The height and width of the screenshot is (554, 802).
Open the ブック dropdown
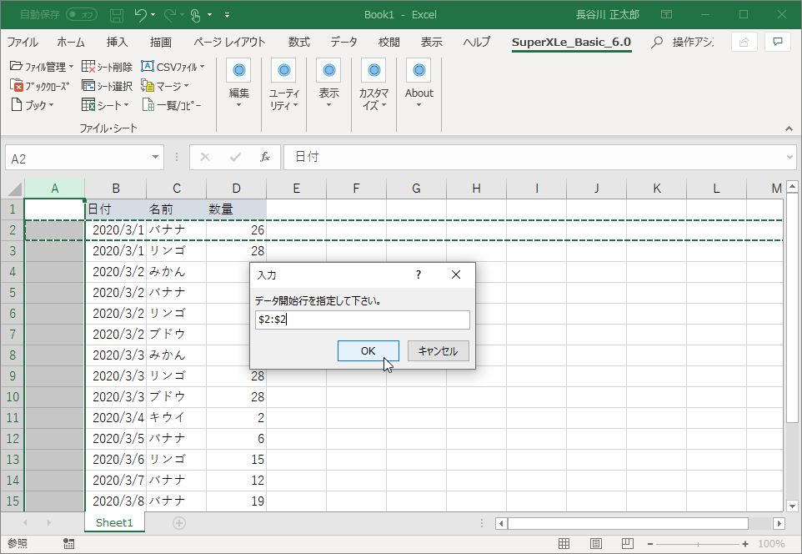pyautogui.click(x=32, y=105)
